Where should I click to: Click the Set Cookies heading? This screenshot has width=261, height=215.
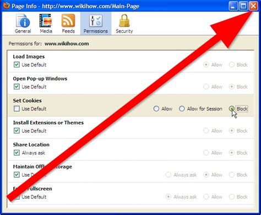point(28,100)
